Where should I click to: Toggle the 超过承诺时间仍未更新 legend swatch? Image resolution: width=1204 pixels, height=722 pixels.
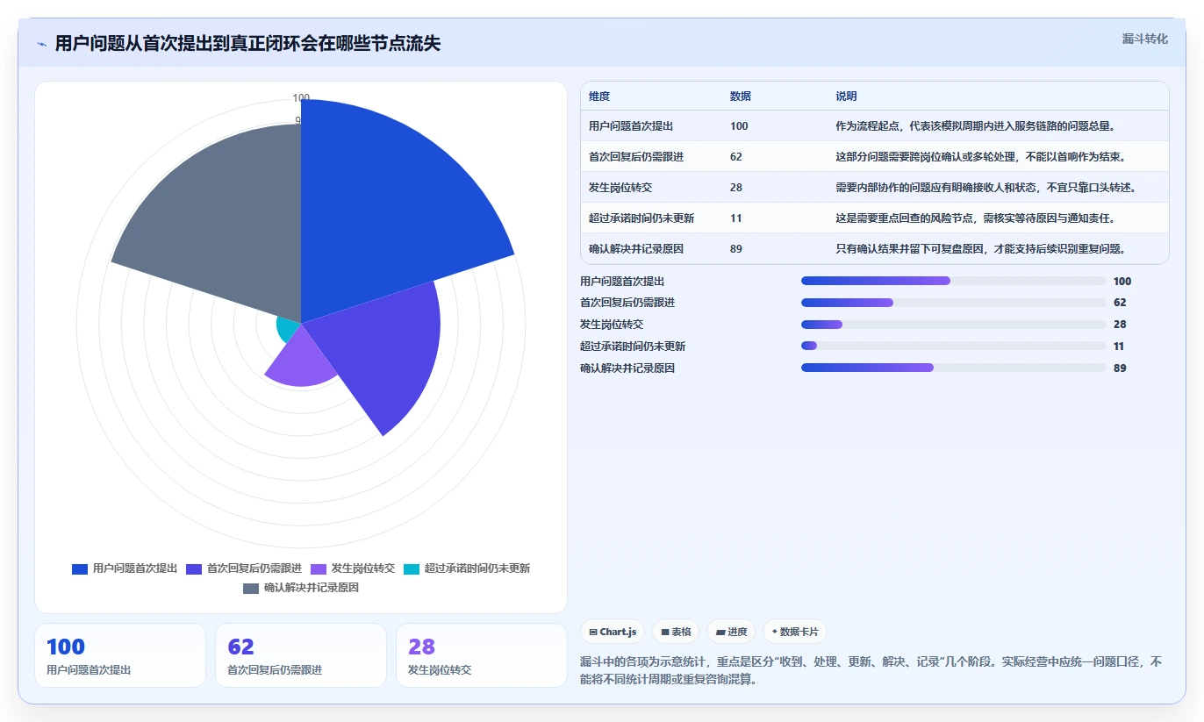tap(412, 568)
